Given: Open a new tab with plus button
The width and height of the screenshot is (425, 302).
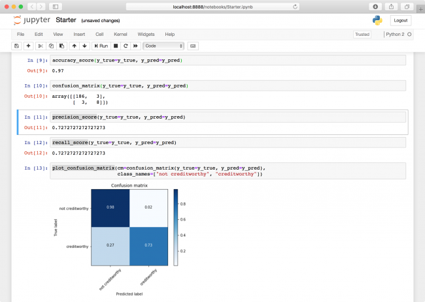Looking at the screenshot, I should click(420, 10).
